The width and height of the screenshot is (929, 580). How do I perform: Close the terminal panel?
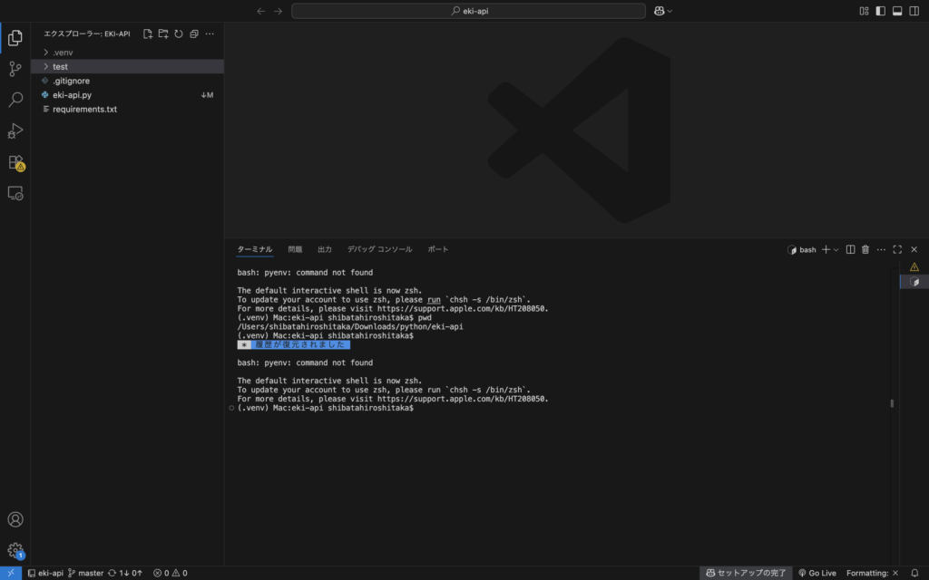[914, 250]
